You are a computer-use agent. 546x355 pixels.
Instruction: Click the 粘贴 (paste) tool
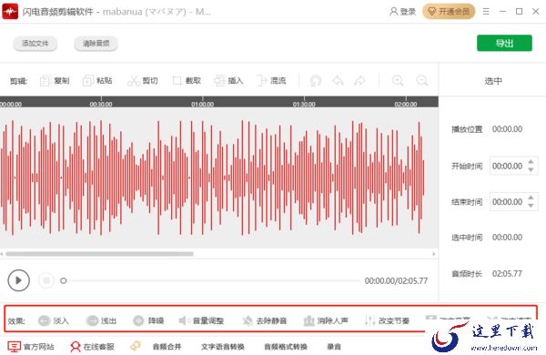(97, 81)
